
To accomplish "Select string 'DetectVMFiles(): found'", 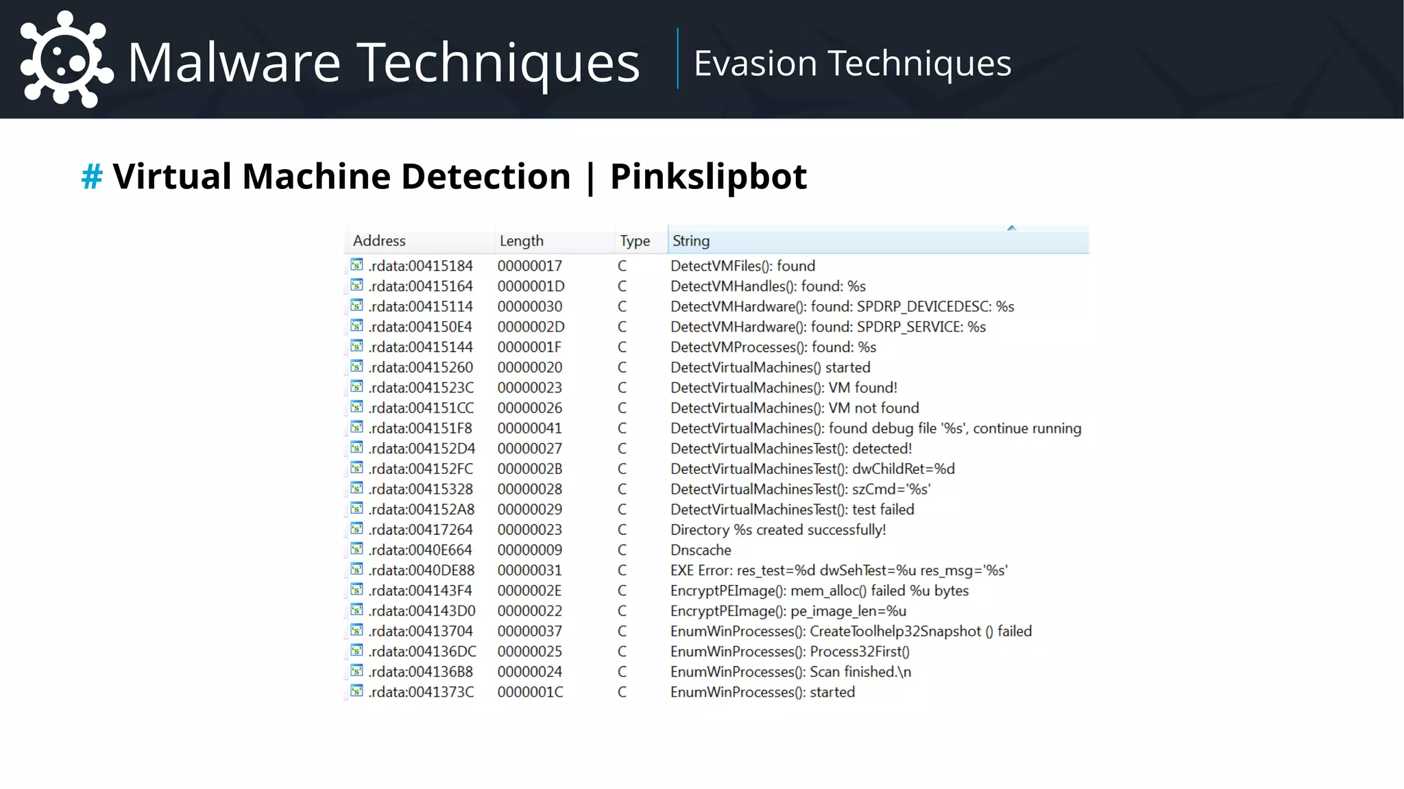I will coord(742,266).
